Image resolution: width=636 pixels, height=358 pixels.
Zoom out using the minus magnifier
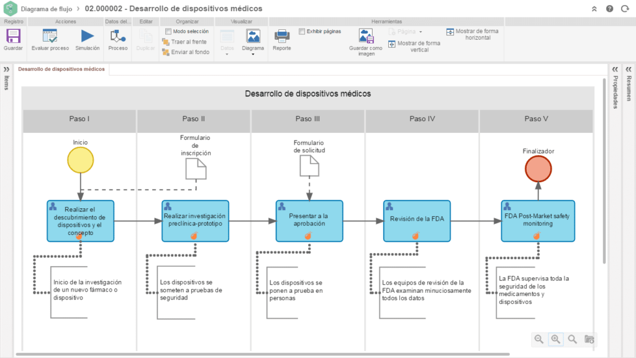click(538, 339)
